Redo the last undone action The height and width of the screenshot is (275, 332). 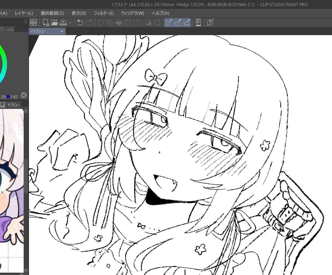tap(89, 22)
